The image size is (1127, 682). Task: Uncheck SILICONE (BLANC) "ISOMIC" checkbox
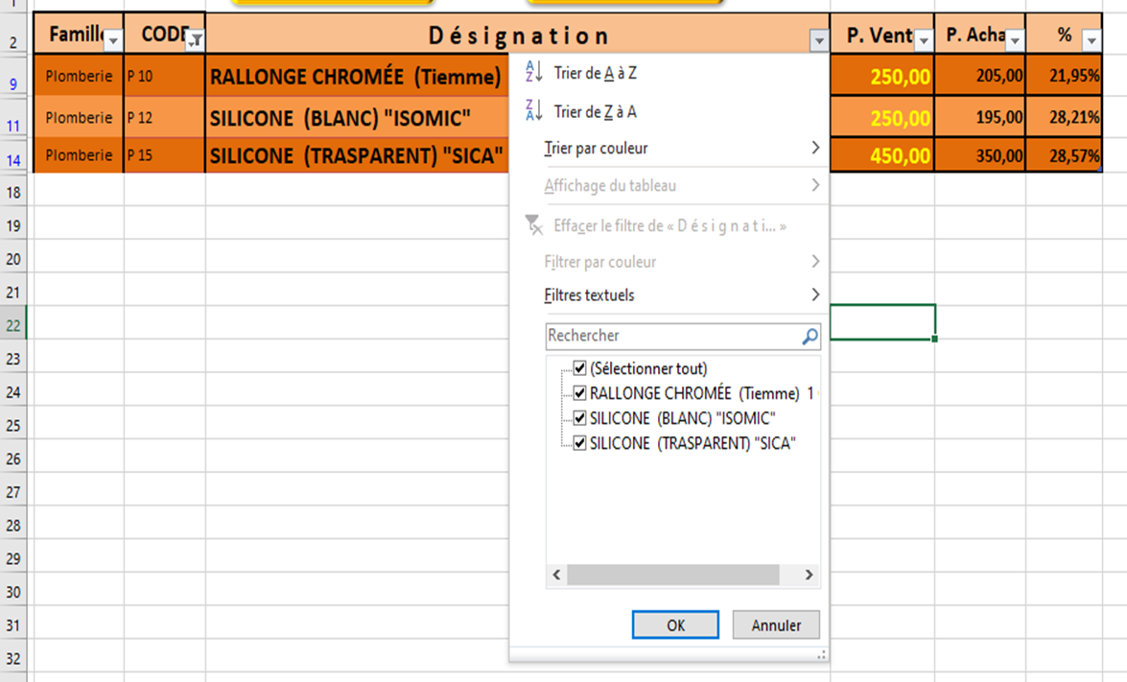[579, 418]
